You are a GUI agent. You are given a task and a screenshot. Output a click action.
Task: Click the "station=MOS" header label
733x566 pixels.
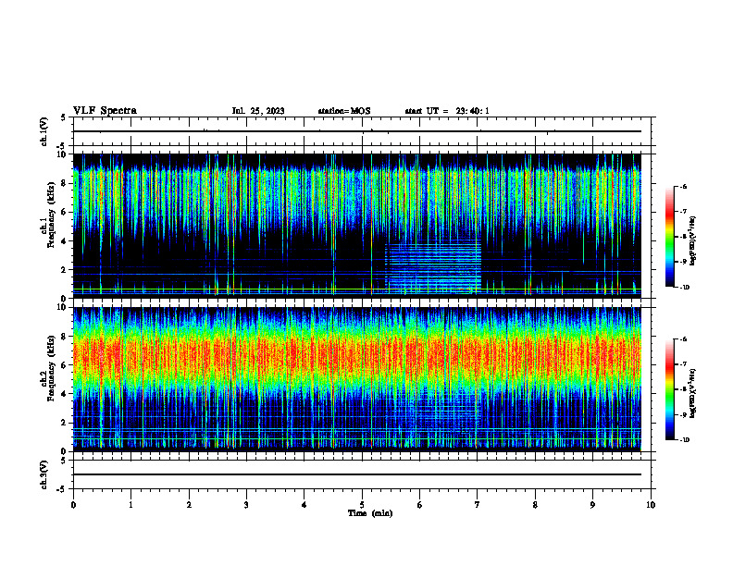coord(344,111)
